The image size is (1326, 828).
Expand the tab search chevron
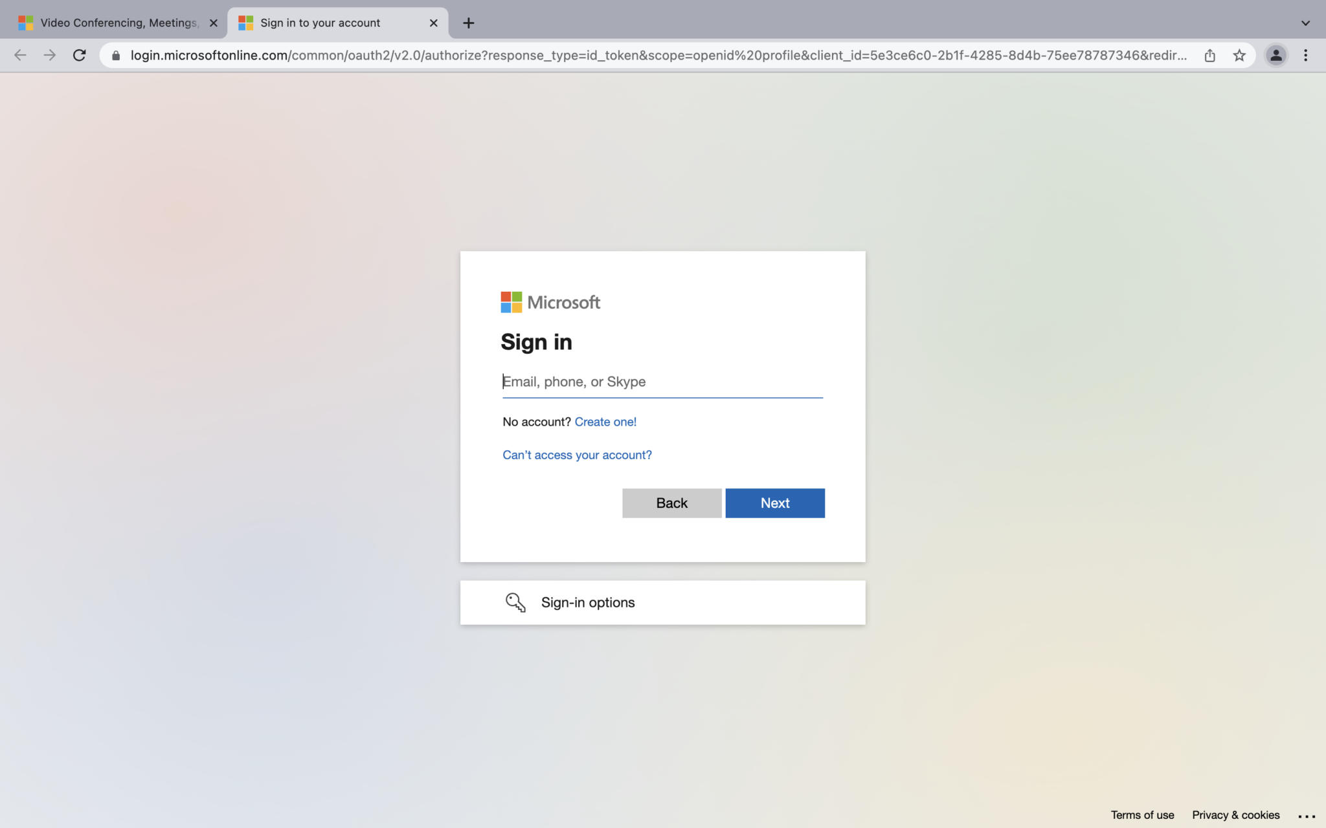tap(1305, 23)
